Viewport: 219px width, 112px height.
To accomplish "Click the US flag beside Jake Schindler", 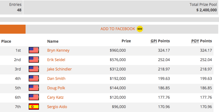I will (x=34, y=69).
